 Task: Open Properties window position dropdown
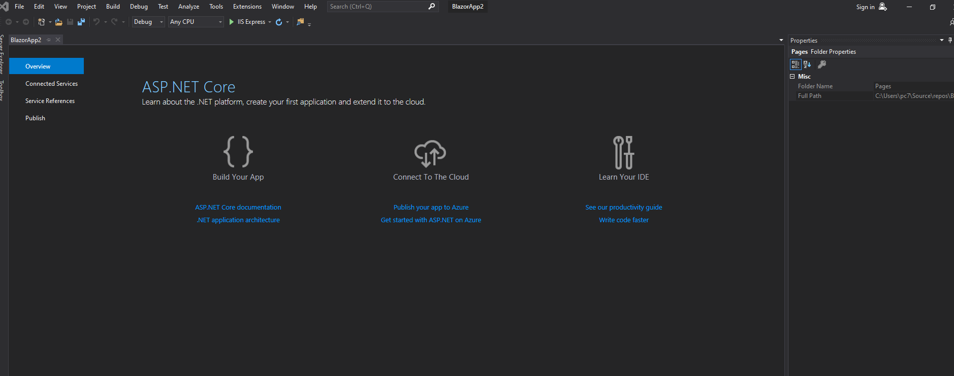(942, 40)
